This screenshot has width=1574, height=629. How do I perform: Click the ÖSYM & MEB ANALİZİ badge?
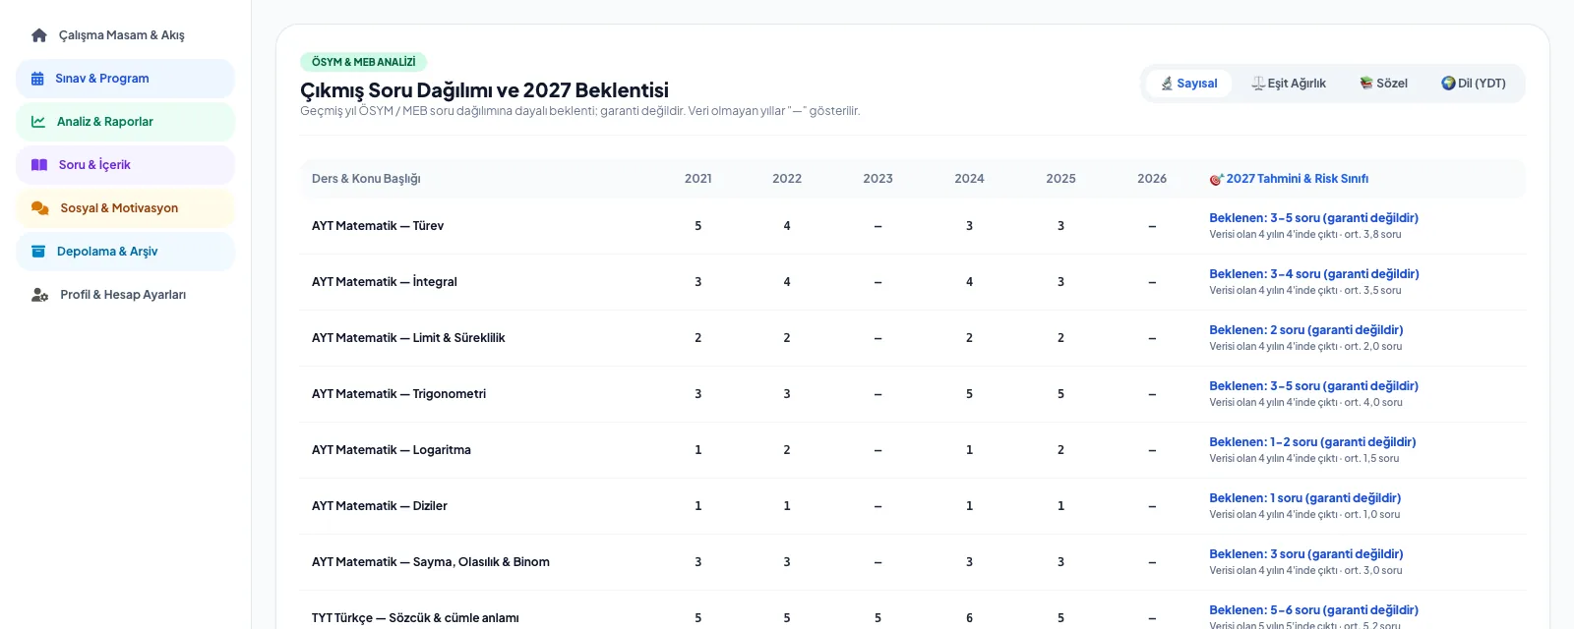363,62
